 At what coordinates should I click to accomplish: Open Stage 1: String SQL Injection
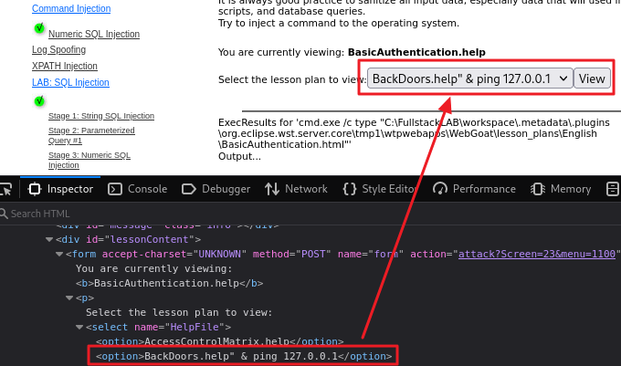101,116
